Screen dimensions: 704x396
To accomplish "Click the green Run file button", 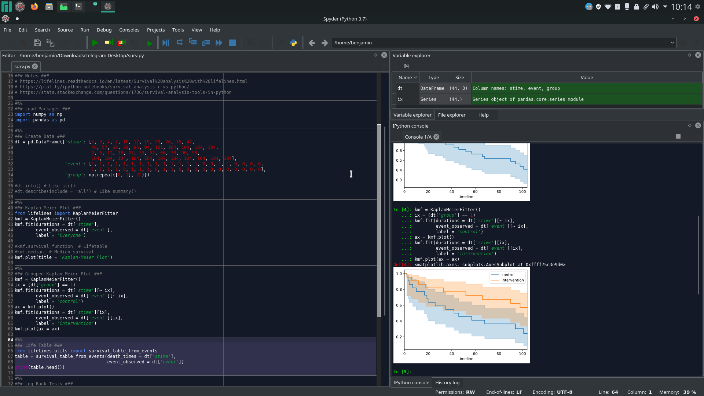I will (95, 43).
